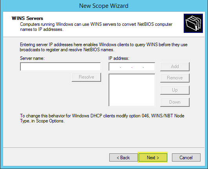Click the Server name text field

pyautogui.click(x=60, y=67)
